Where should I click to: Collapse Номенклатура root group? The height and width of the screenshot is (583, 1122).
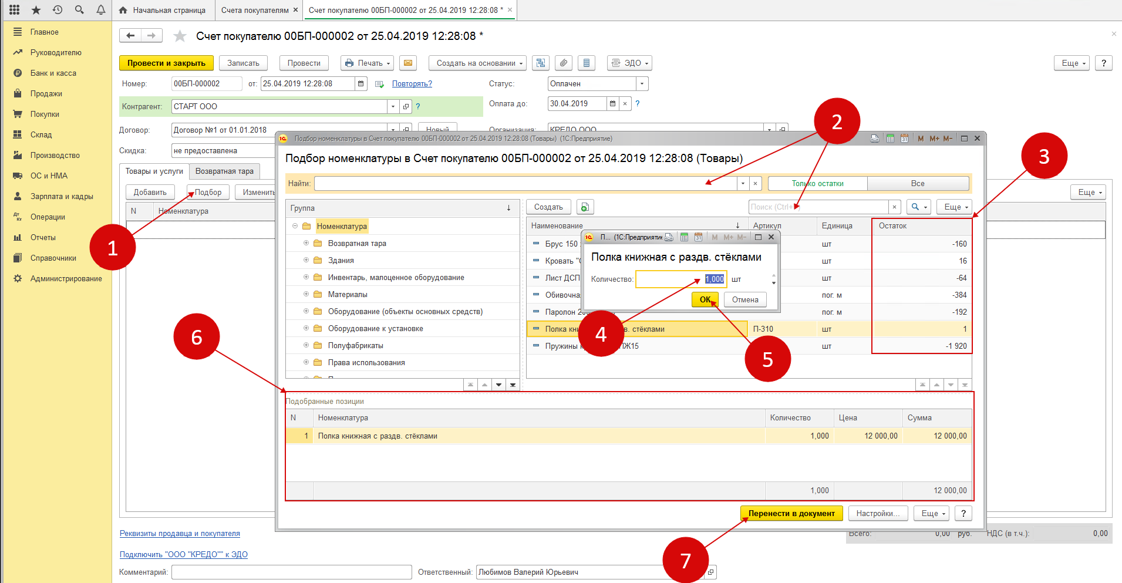tap(295, 226)
